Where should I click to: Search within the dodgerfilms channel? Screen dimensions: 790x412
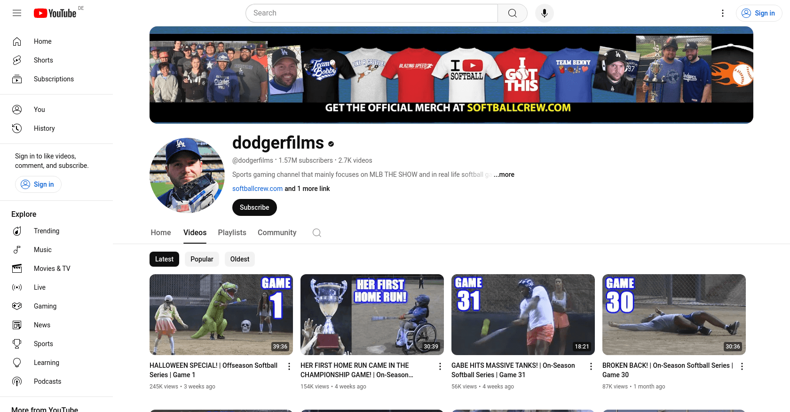(x=317, y=233)
